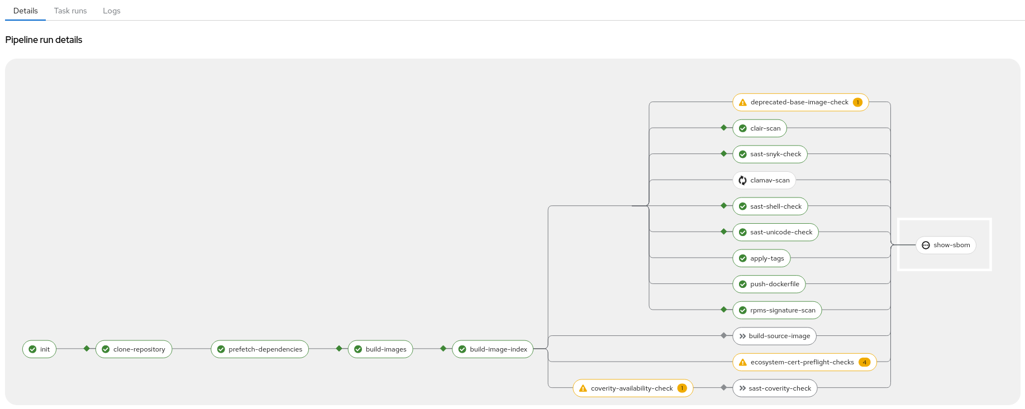Screen dimensions: 1025x409
Task: Click the skipped icon on build-source-image
Action: pos(742,336)
